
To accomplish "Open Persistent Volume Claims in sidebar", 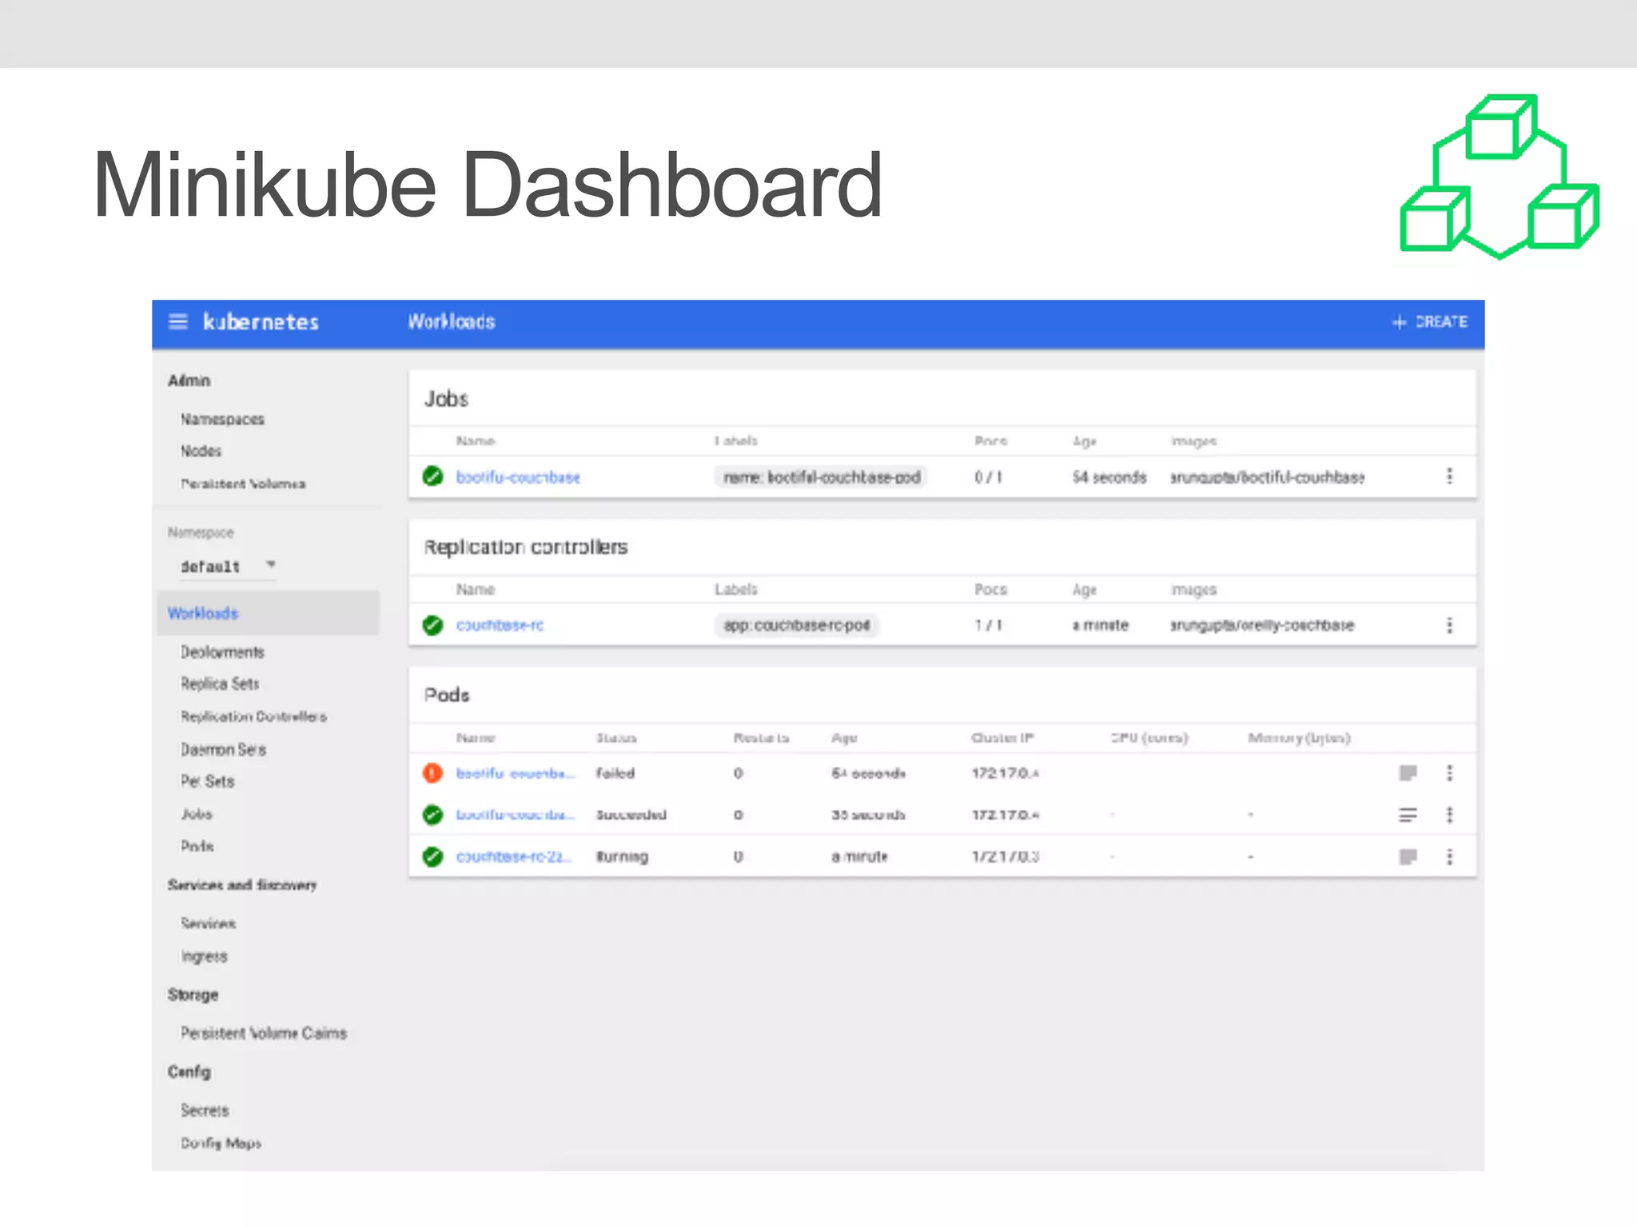I will coord(264,1033).
